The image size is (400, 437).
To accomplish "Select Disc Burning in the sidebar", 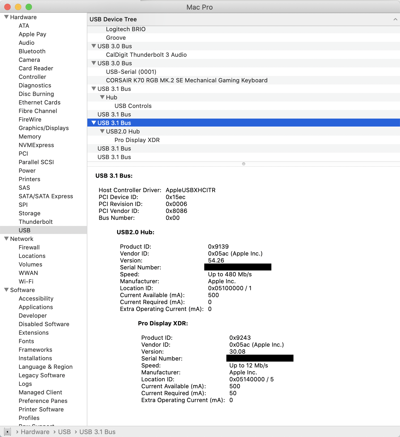I will coord(36,94).
